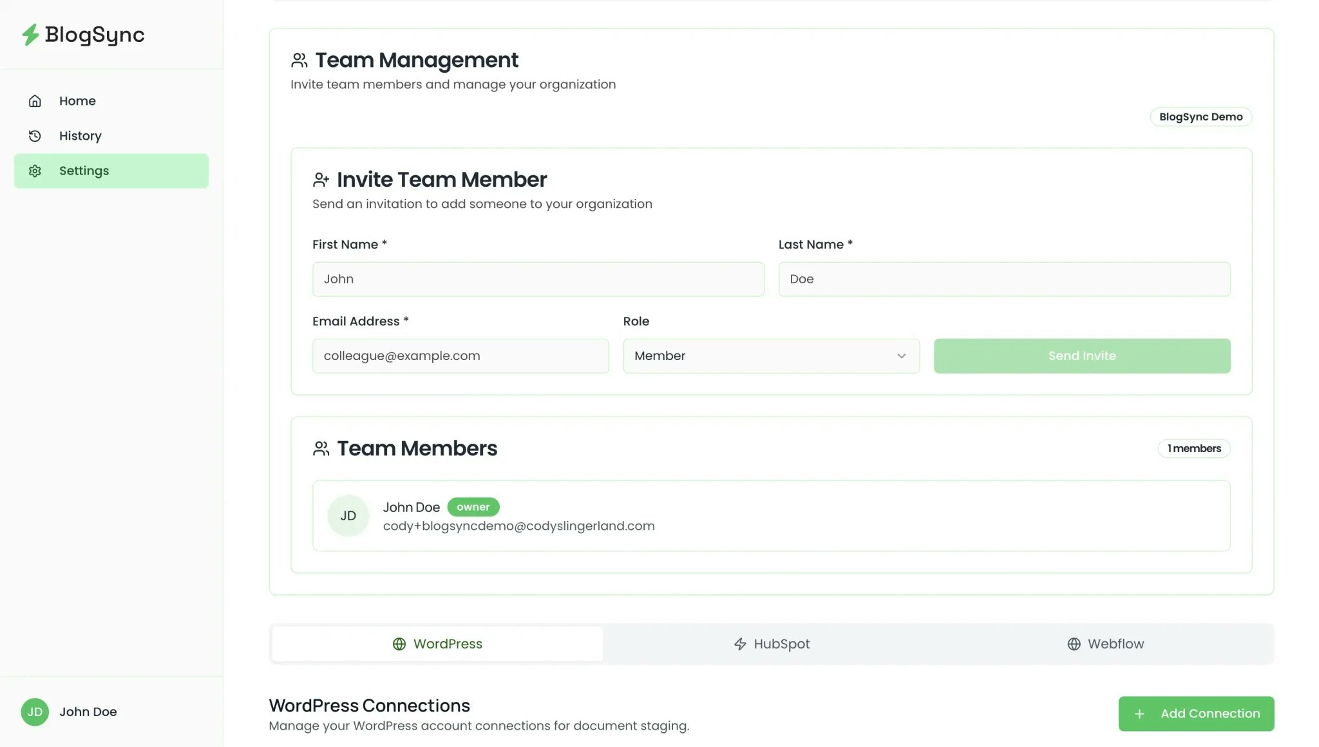Click the person-plus icon beside Invite Team Member
This screenshot has height=747, width=1319.
[x=321, y=180]
